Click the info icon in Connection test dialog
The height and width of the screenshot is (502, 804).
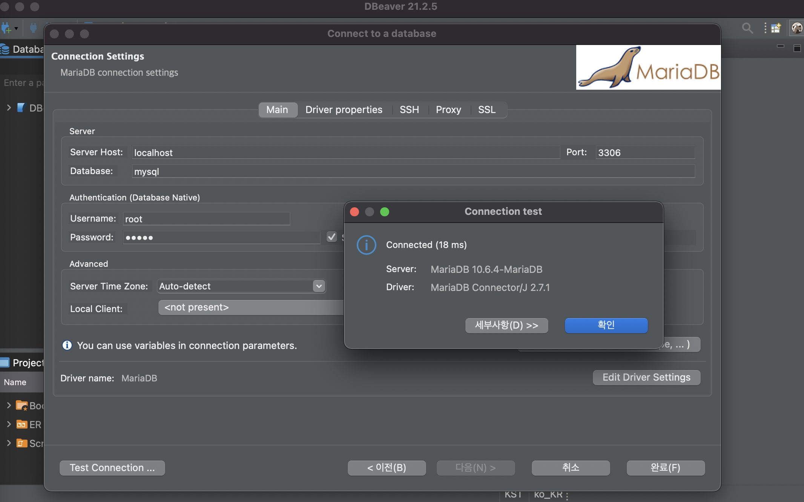click(367, 245)
